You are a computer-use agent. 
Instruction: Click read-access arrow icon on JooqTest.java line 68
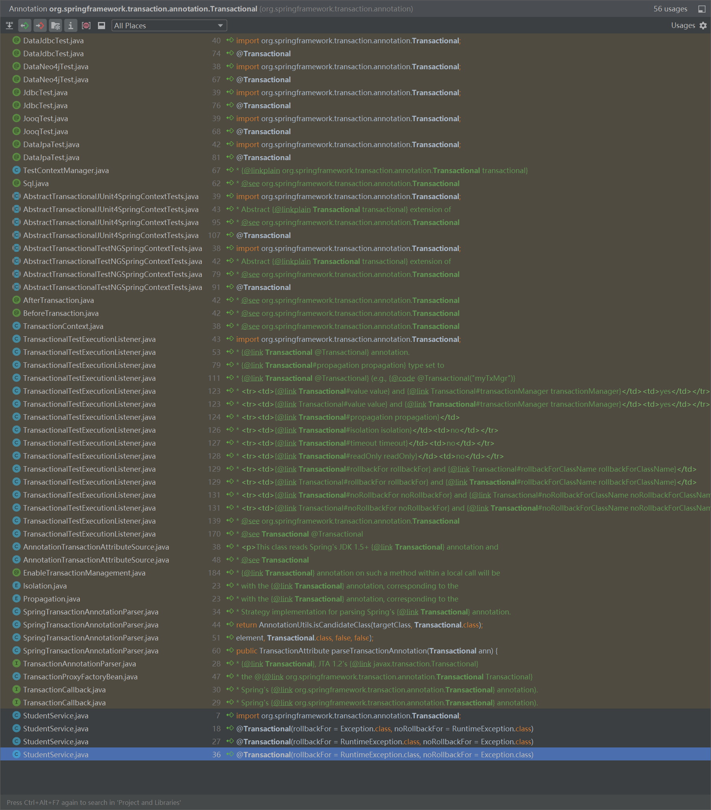pyautogui.click(x=230, y=131)
